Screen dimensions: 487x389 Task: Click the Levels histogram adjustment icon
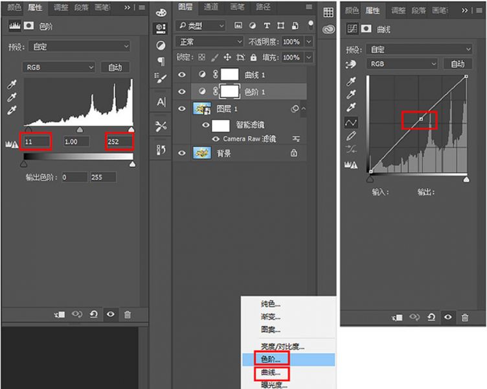(14, 25)
